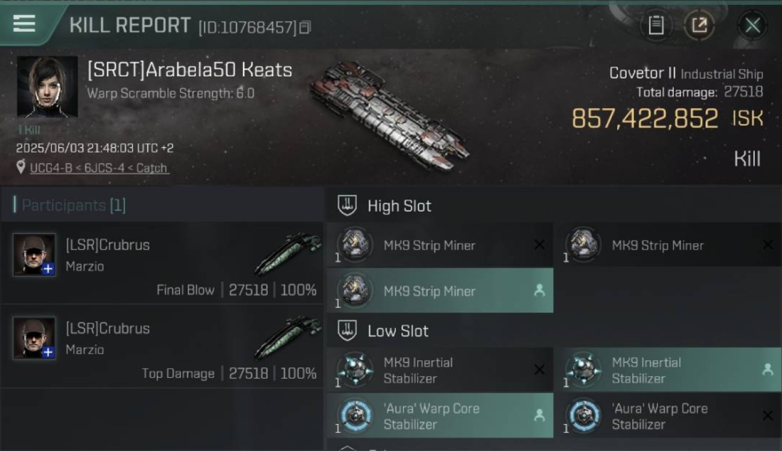View the Covetor II ship image
Viewport: 782px width, 451px height.
pyautogui.click(x=389, y=115)
